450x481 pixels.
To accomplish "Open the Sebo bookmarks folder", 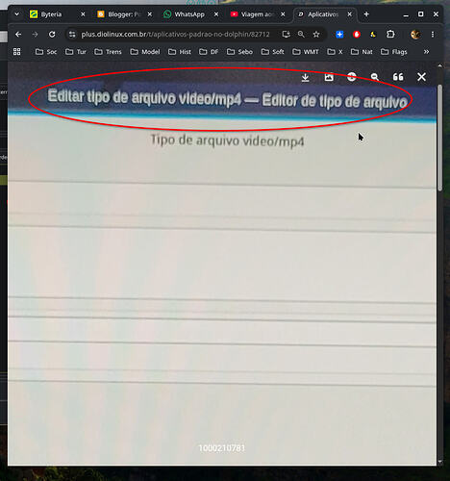I will point(239,52).
